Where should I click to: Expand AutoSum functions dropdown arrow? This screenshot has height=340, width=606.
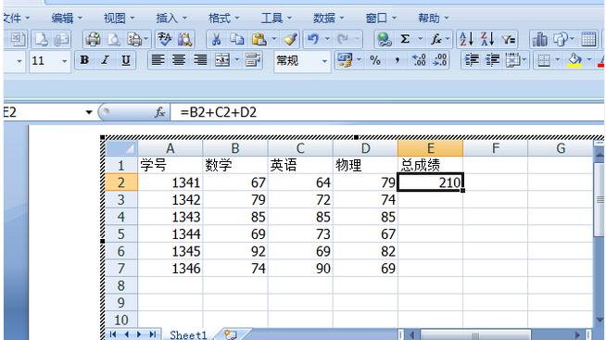tap(420, 39)
